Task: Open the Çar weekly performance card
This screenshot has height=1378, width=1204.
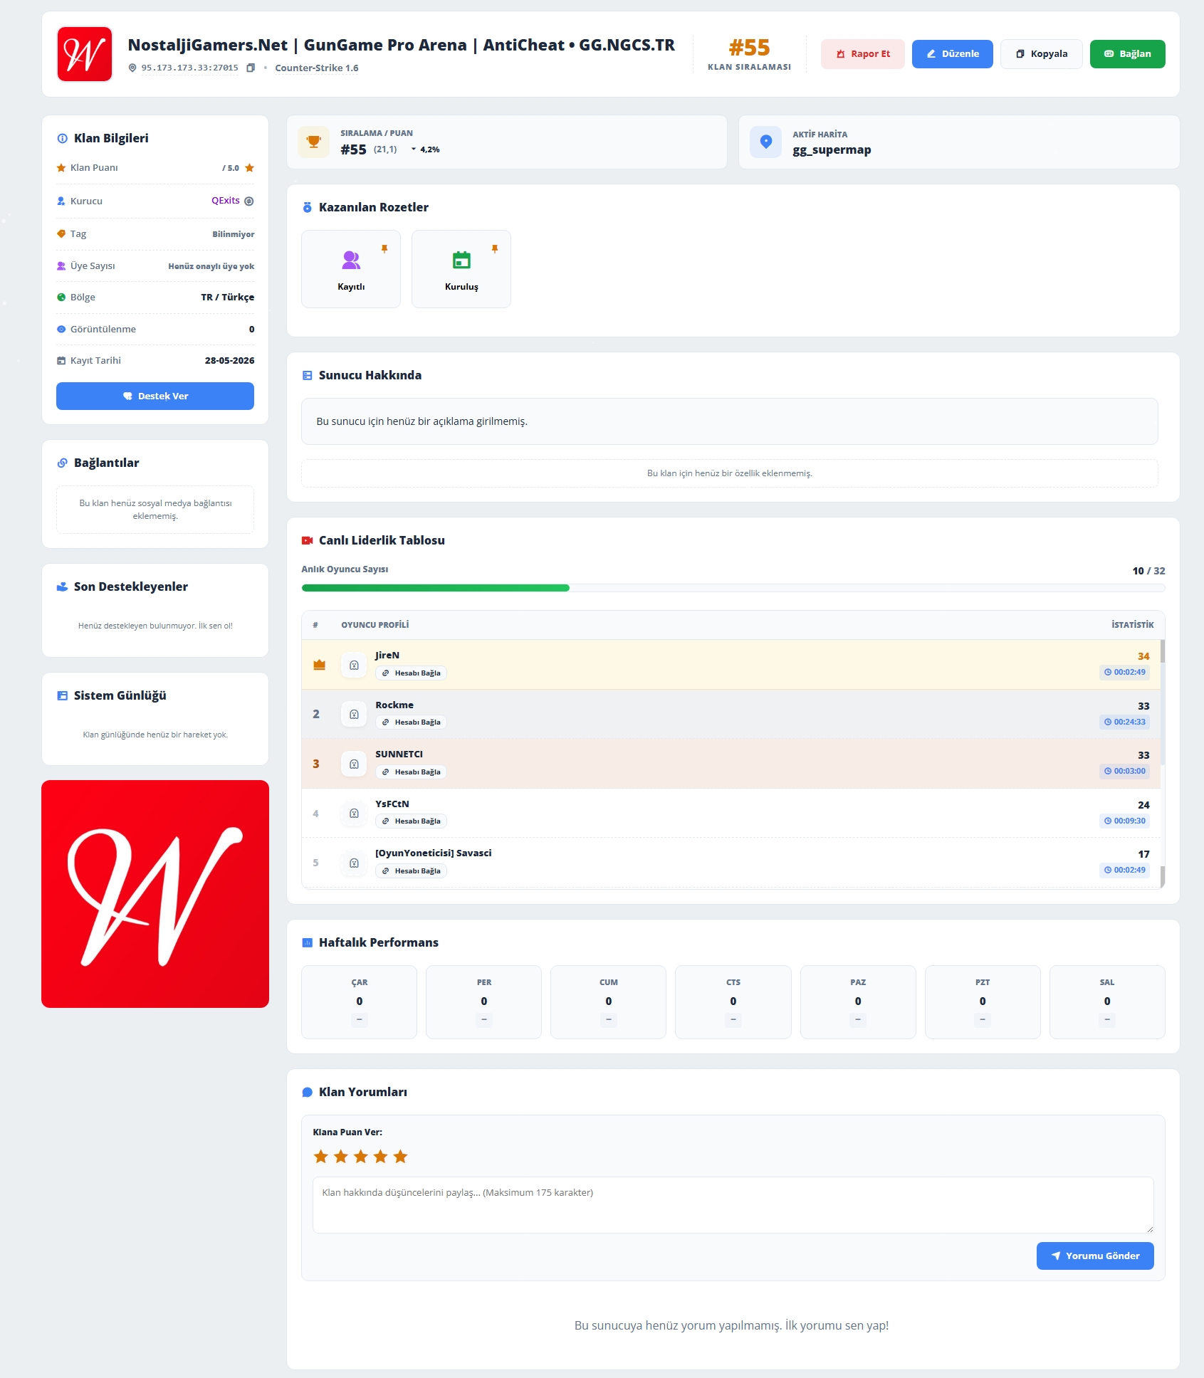Action: 360,1002
